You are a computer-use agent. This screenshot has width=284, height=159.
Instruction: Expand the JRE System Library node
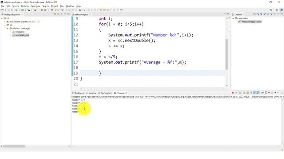click(5, 22)
